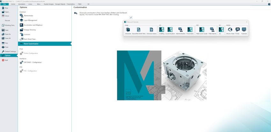Screen dimensions: 271x132
Task: Choose Working Sets from file sidebar
Action: point(9,25)
